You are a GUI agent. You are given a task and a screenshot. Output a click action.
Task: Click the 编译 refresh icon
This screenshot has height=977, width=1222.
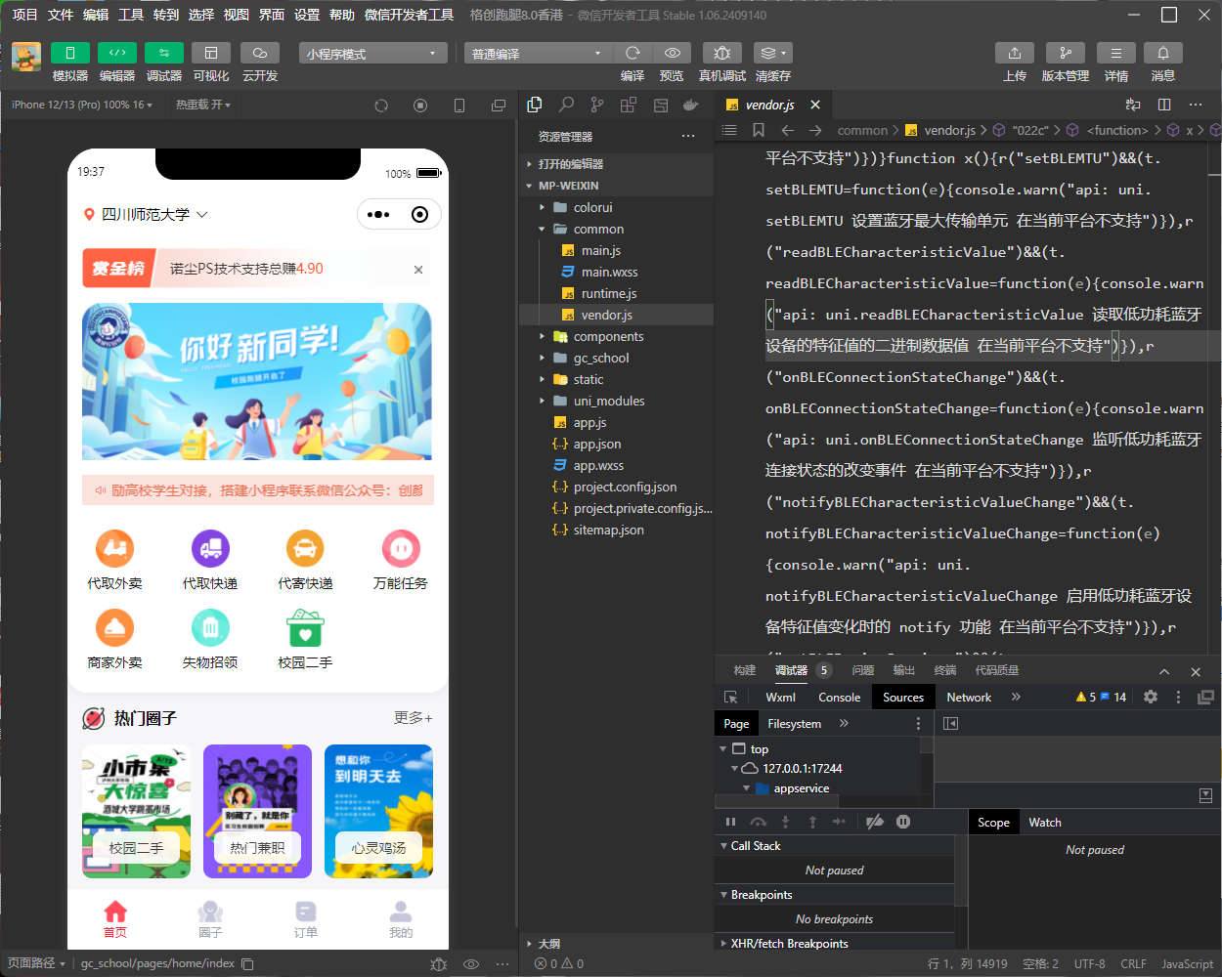pos(633,53)
